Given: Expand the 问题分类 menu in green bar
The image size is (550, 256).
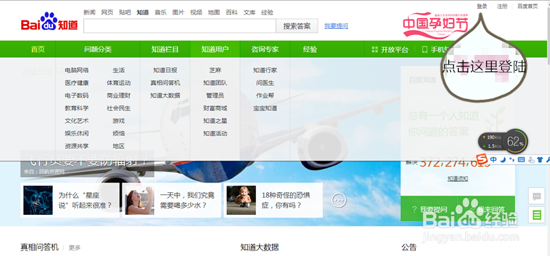Looking at the screenshot, I should pyautogui.click(x=98, y=49).
